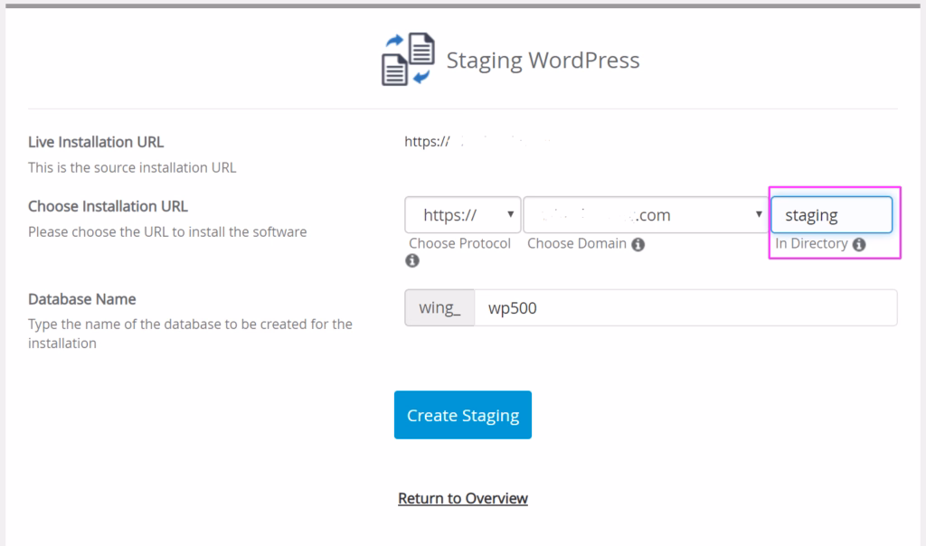
Task: Click the Live Installation URL label
Action: pyautogui.click(x=96, y=142)
